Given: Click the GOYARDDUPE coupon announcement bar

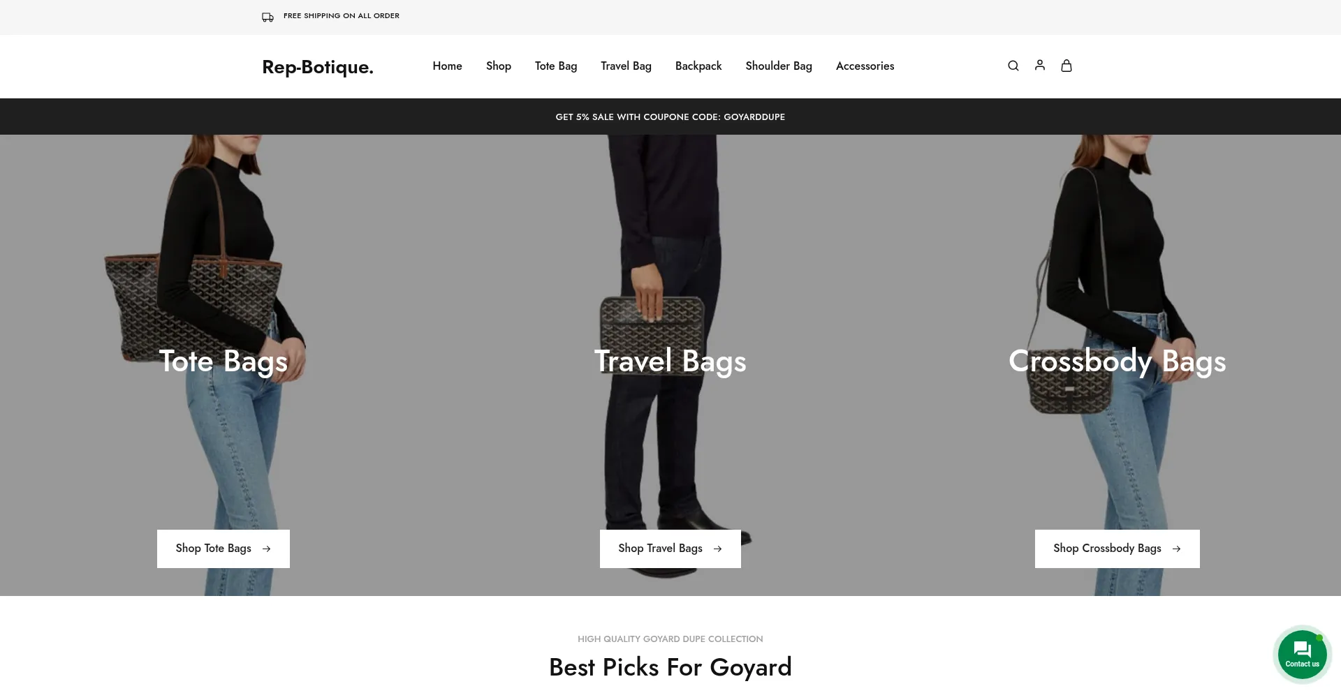Looking at the screenshot, I should pos(670,117).
